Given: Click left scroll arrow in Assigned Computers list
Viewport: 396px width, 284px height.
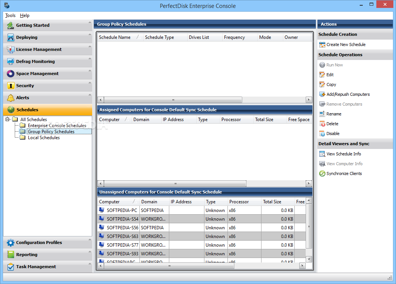Looking at the screenshot, I should [x=101, y=183].
